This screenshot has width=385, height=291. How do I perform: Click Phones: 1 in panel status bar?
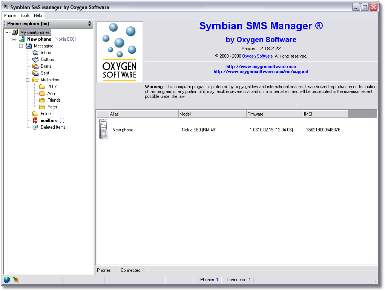(x=106, y=270)
